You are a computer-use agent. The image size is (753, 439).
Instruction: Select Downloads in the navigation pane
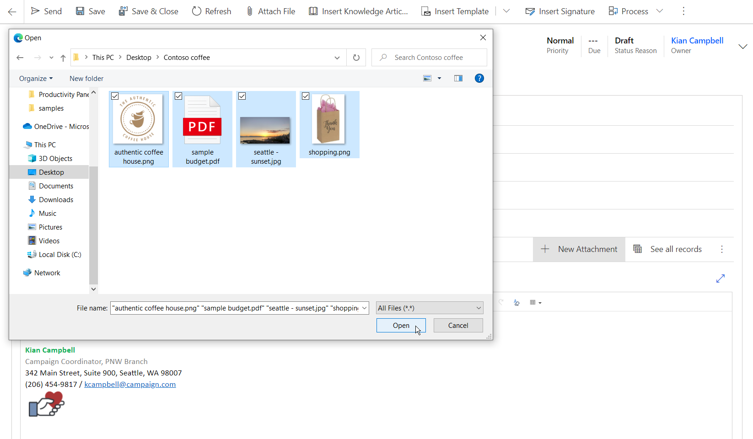point(56,200)
